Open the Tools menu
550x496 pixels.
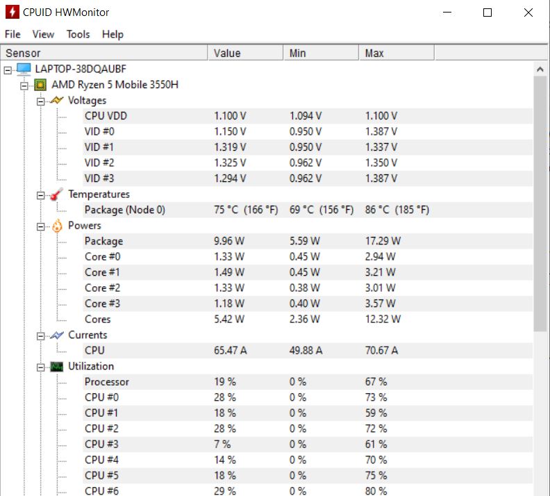[78, 34]
